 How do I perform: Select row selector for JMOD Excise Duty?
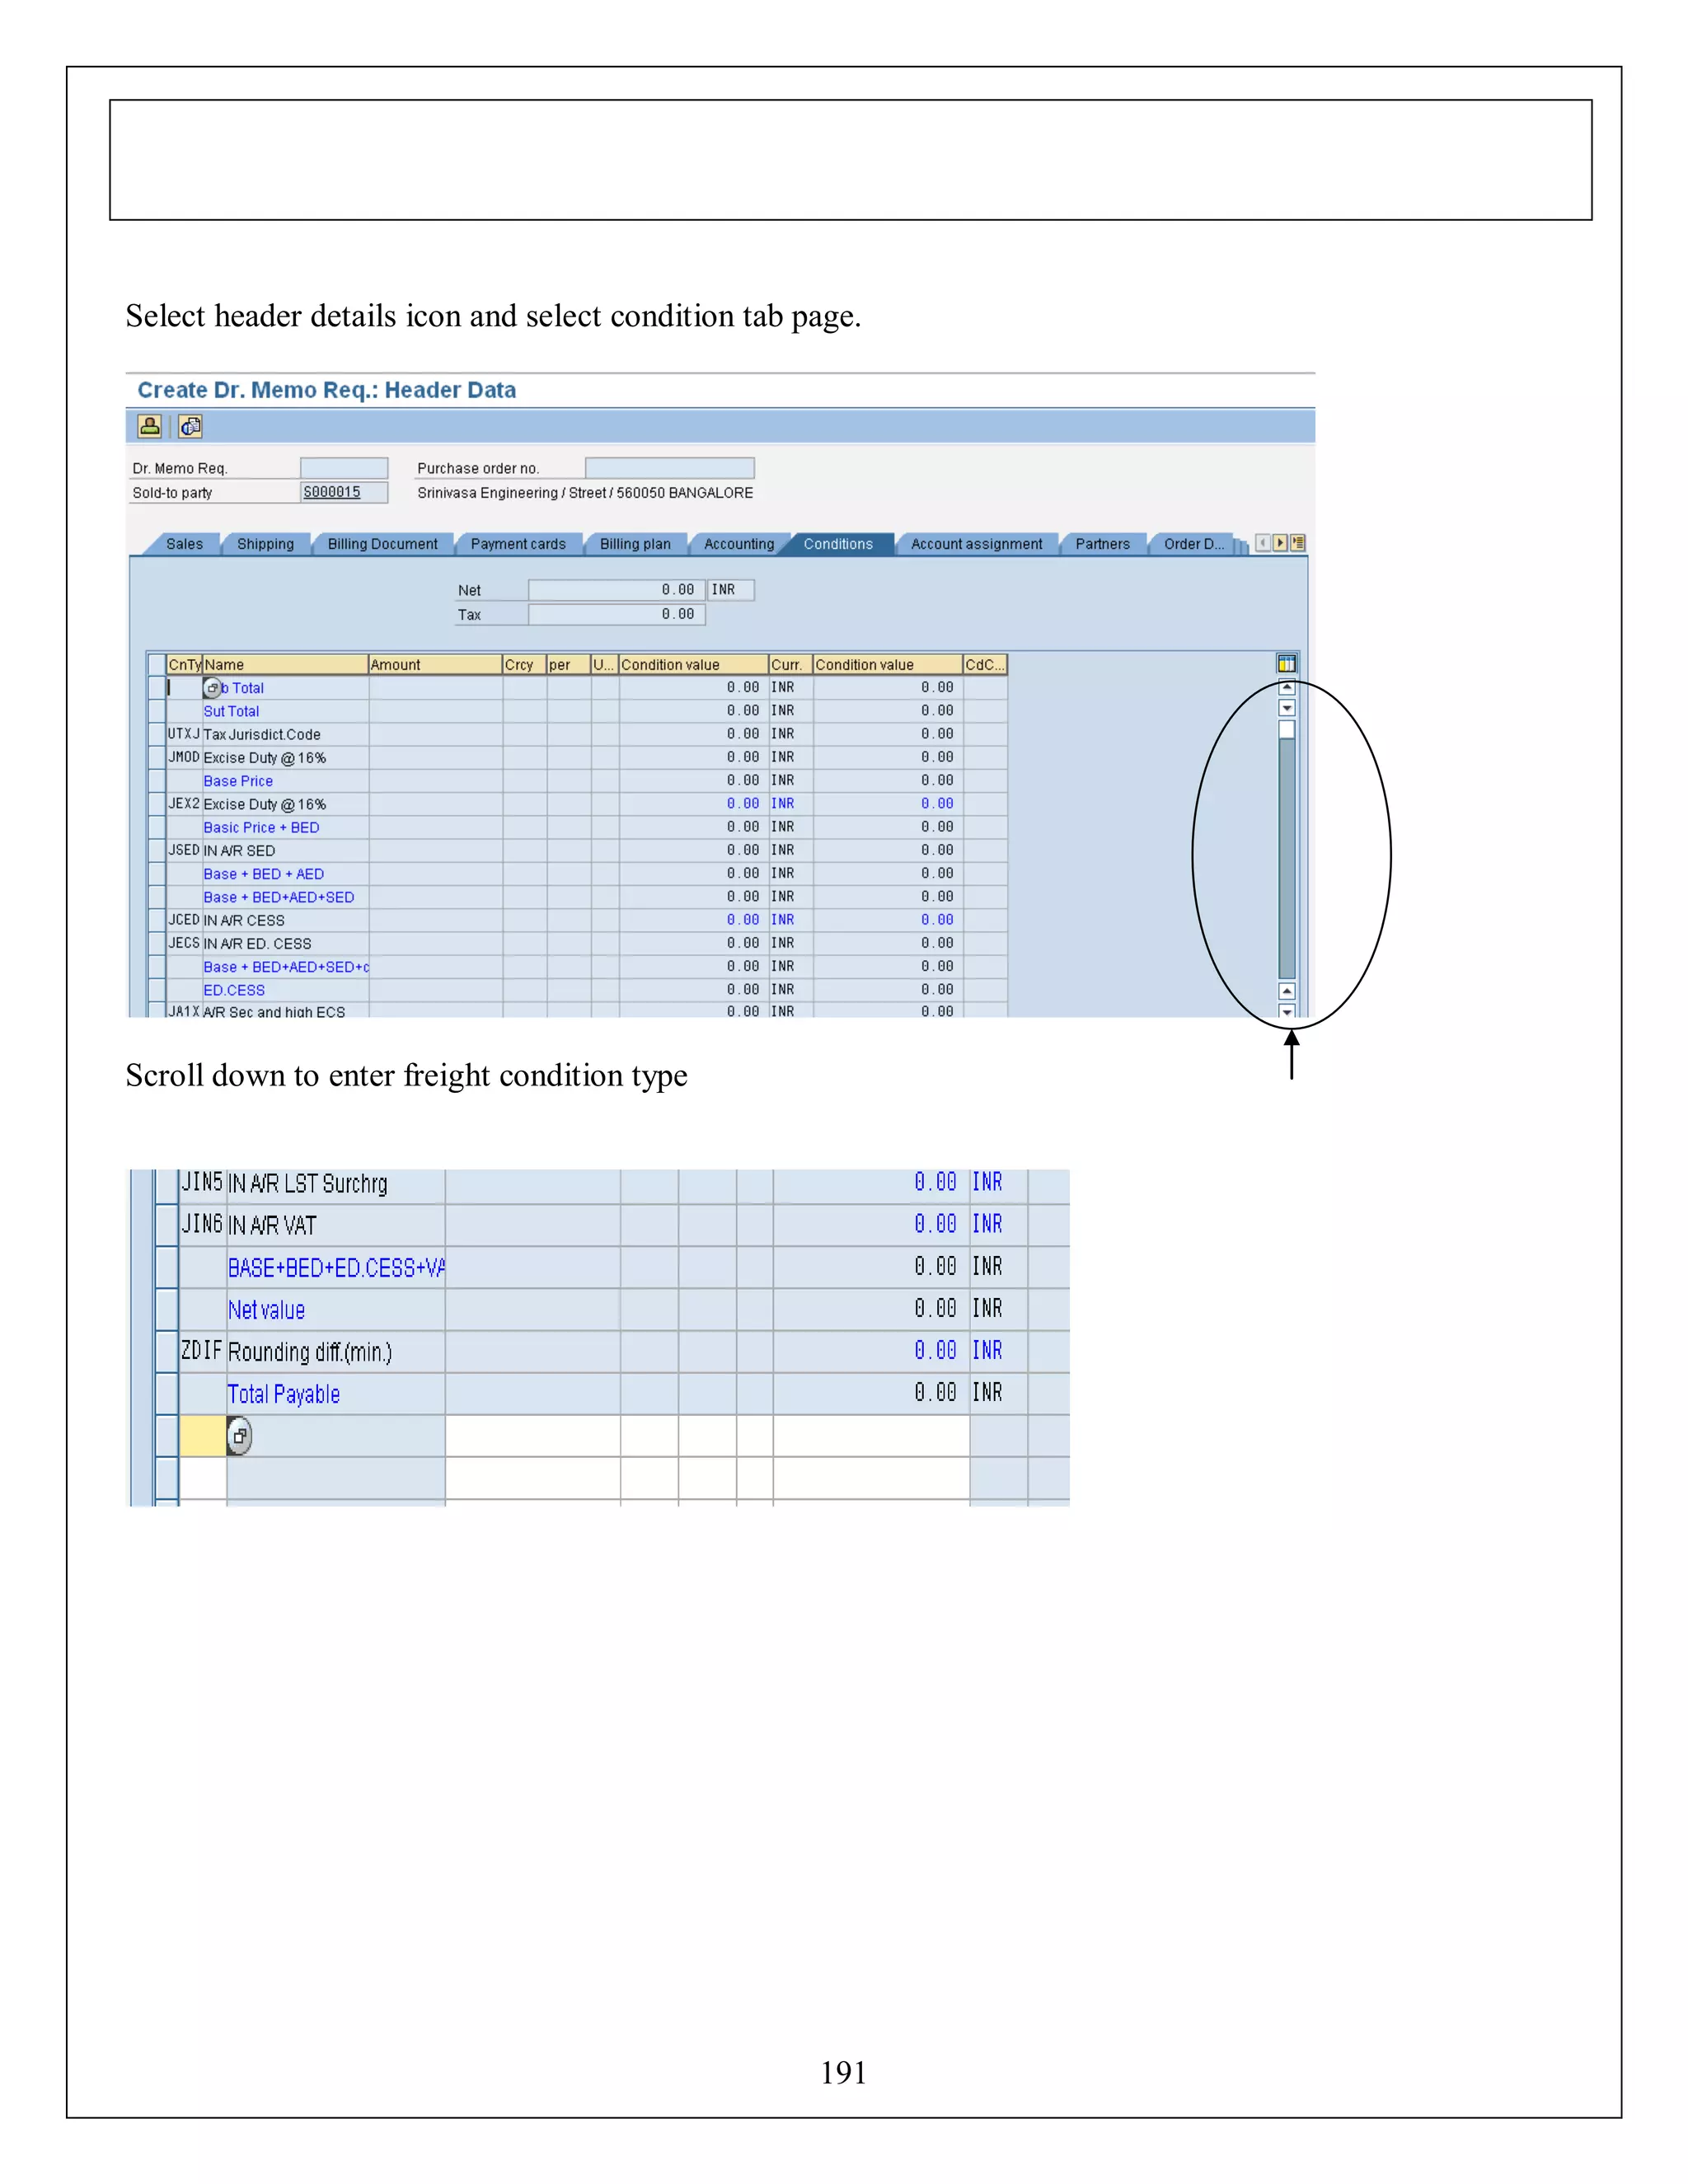[x=156, y=758]
